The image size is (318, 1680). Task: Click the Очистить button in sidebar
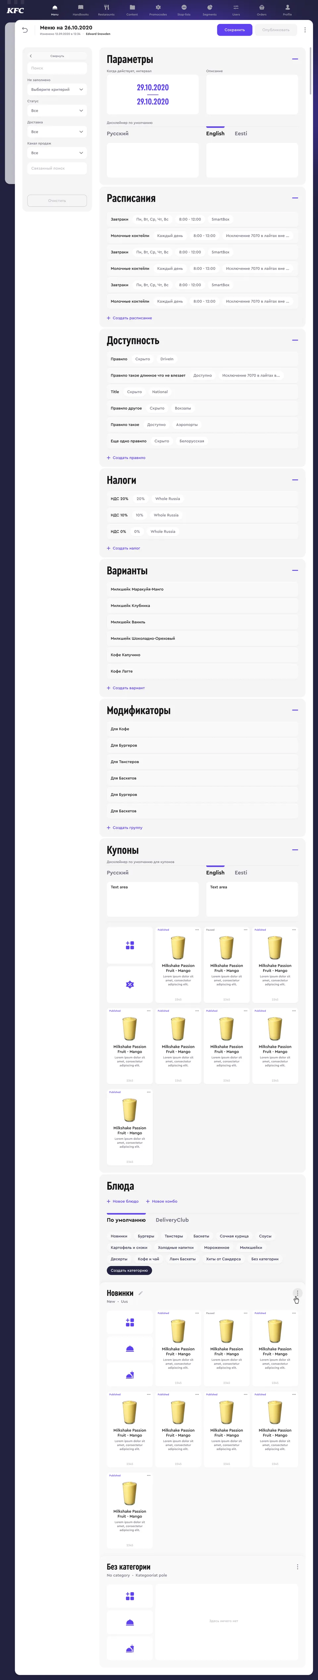click(x=57, y=200)
